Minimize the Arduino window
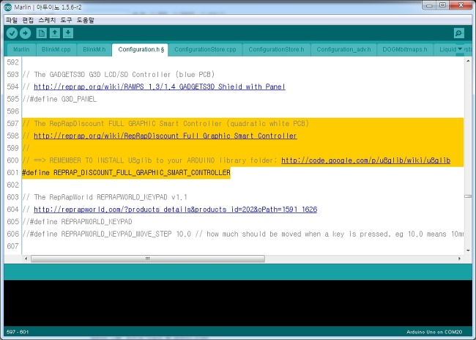 coord(429,5)
